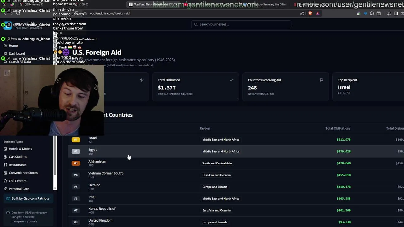The image size is (404, 227).
Task: Open the Home page from the sidebar
Action: click(x=13, y=46)
